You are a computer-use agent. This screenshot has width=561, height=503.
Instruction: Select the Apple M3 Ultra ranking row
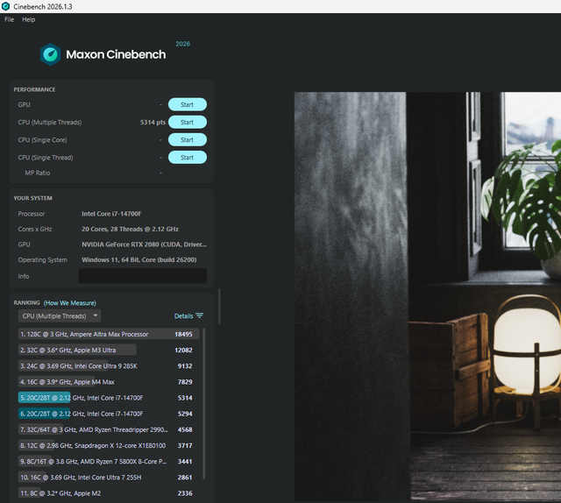click(109, 350)
